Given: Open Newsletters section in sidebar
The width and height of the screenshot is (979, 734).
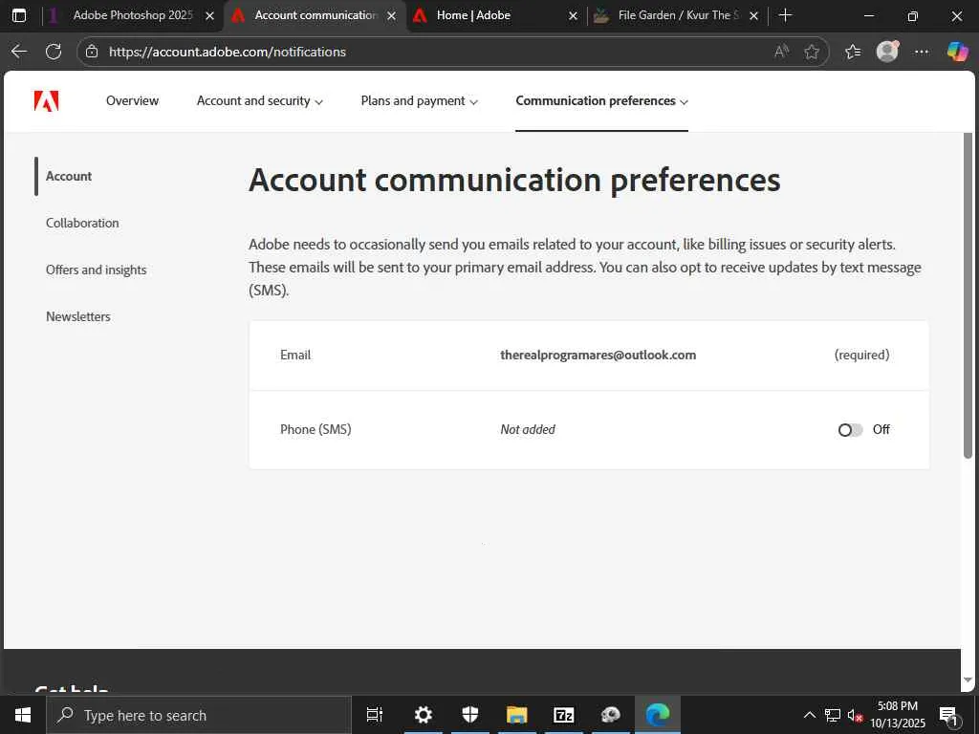Looking at the screenshot, I should 78,316.
